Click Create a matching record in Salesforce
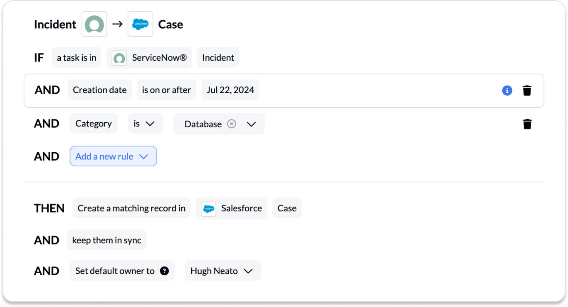 pyautogui.click(x=131, y=208)
